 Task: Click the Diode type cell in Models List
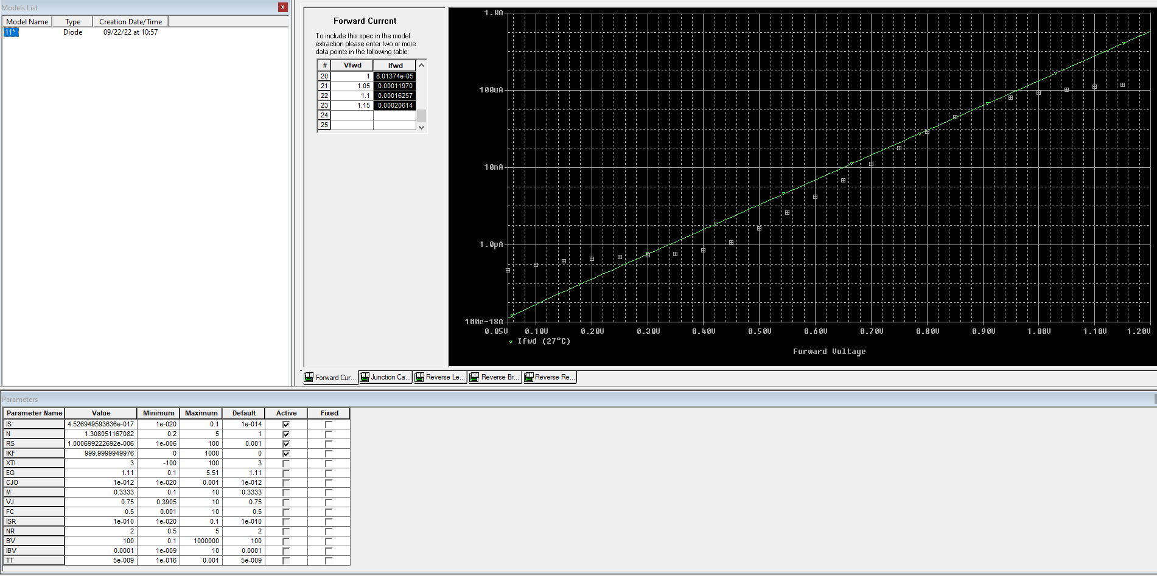(x=72, y=32)
